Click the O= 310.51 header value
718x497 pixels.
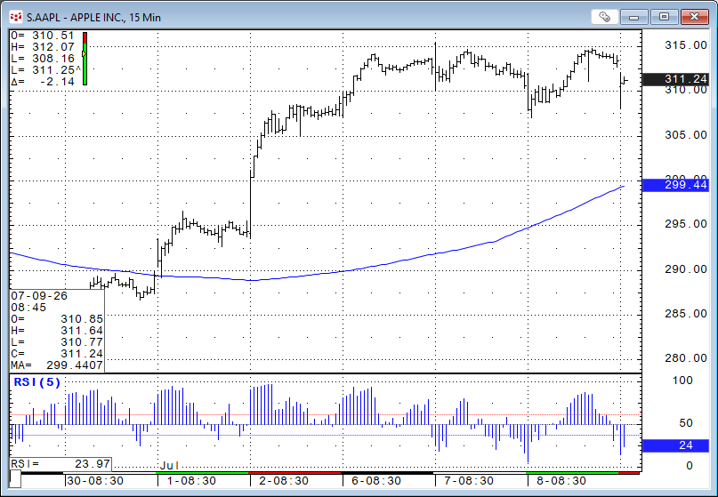pyautogui.click(x=43, y=36)
